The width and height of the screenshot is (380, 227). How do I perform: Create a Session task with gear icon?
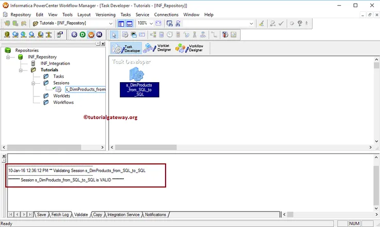[x=125, y=34]
